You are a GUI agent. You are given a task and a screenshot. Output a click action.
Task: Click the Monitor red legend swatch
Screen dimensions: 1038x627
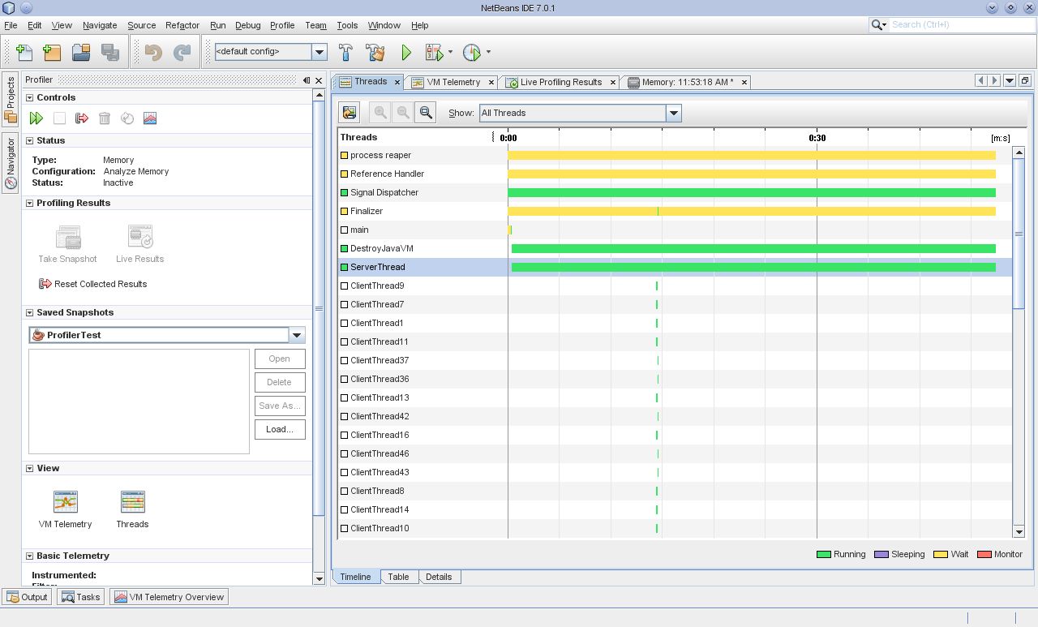pyautogui.click(x=984, y=554)
